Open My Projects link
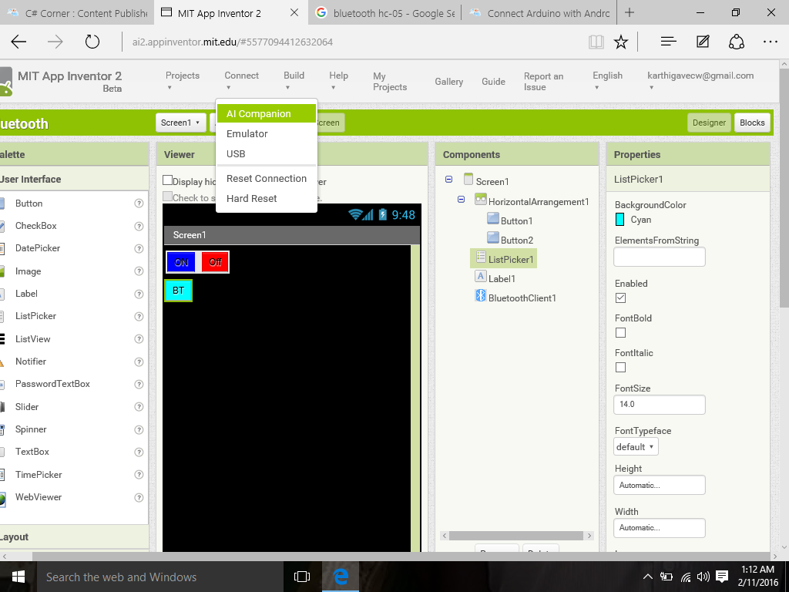Image resolution: width=789 pixels, height=592 pixels. tap(389, 82)
